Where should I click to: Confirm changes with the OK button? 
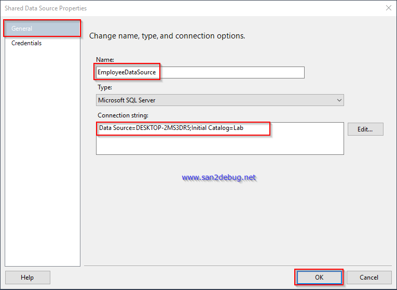click(x=319, y=278)
